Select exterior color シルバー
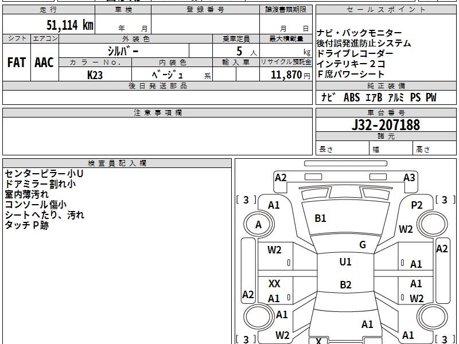Viewport: 459px width, 344px height. tap(123, 51)
